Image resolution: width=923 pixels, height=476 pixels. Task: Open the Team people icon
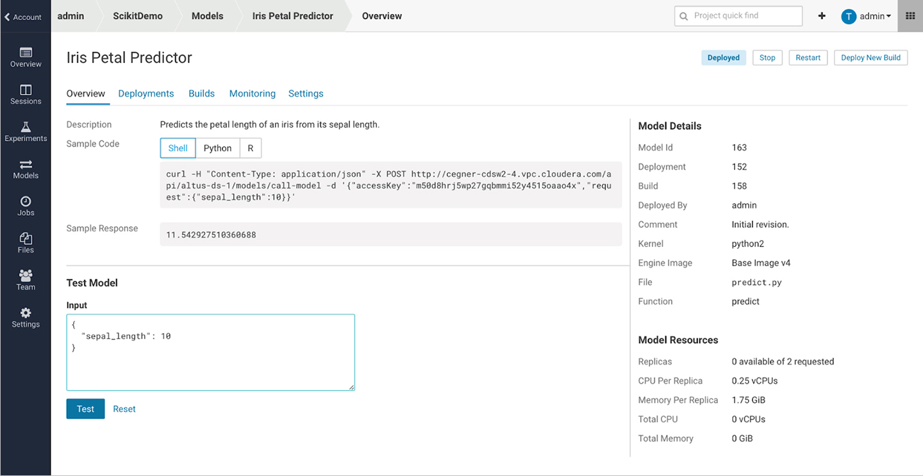point(26,275)
